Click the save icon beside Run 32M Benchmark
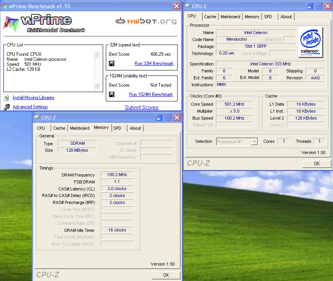The width and height of the screenshot is (333, 281). 112,63
